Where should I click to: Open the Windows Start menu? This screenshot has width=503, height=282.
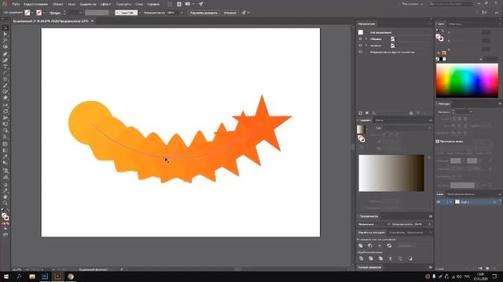click(x=6, y=277)
